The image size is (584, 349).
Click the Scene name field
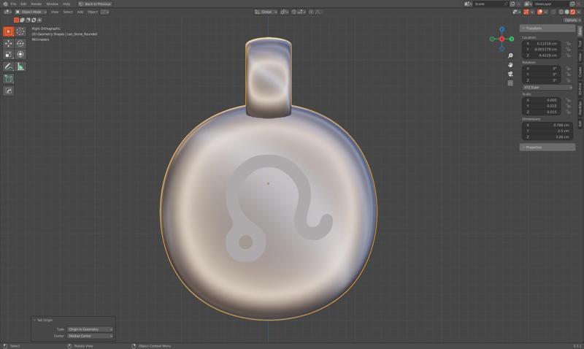pyautogui.click(x=489, y=4)
